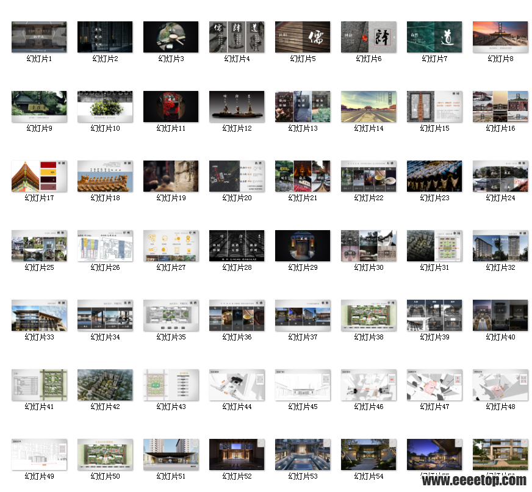
Task: Click slide thumbnail 幻灯片24
Action: (x=500, y=176)
